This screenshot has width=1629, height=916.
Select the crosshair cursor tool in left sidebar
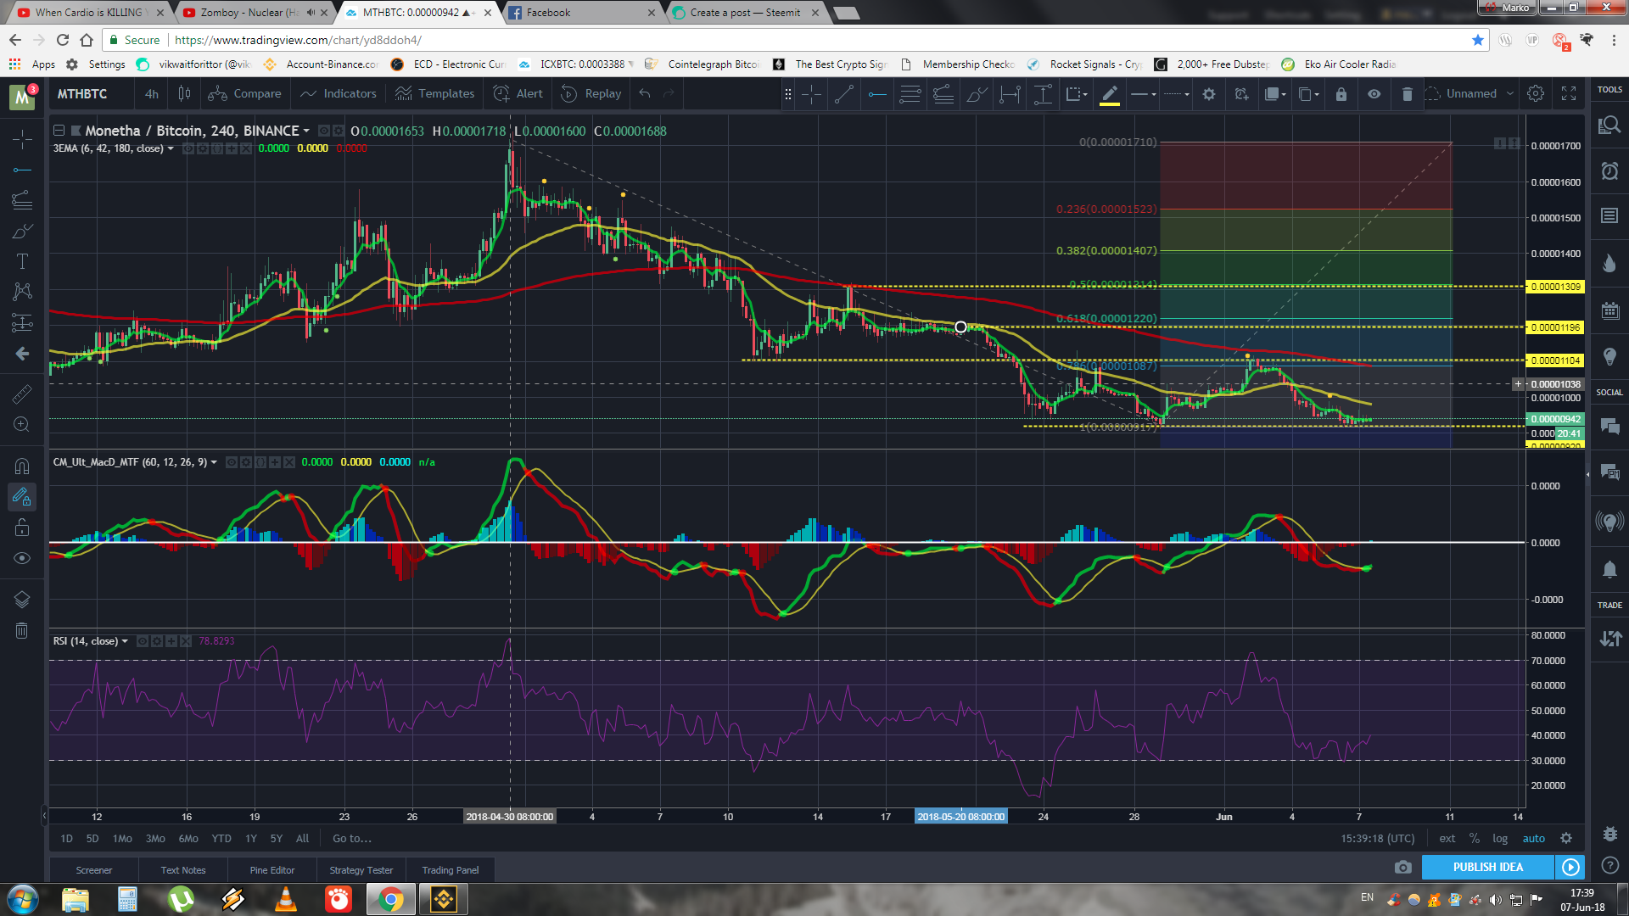22,138
